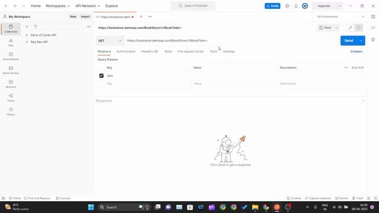Open the GET method dropdown
379x213 pixels.
coord(110,41)
